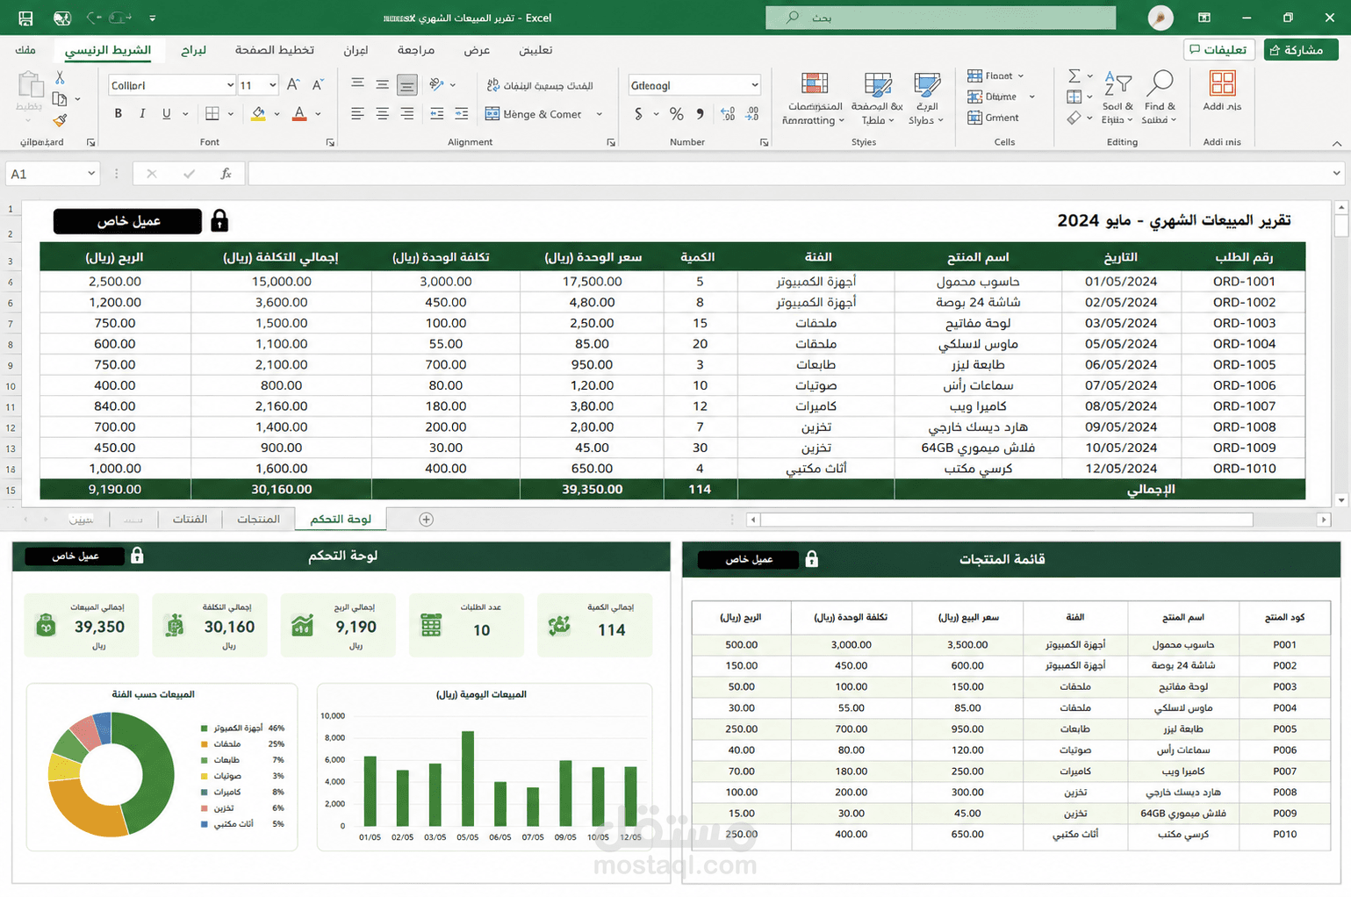This screenshot has width=1351, height=897.
Task: Click the text orientation icon
Action: tap(436, 84)
